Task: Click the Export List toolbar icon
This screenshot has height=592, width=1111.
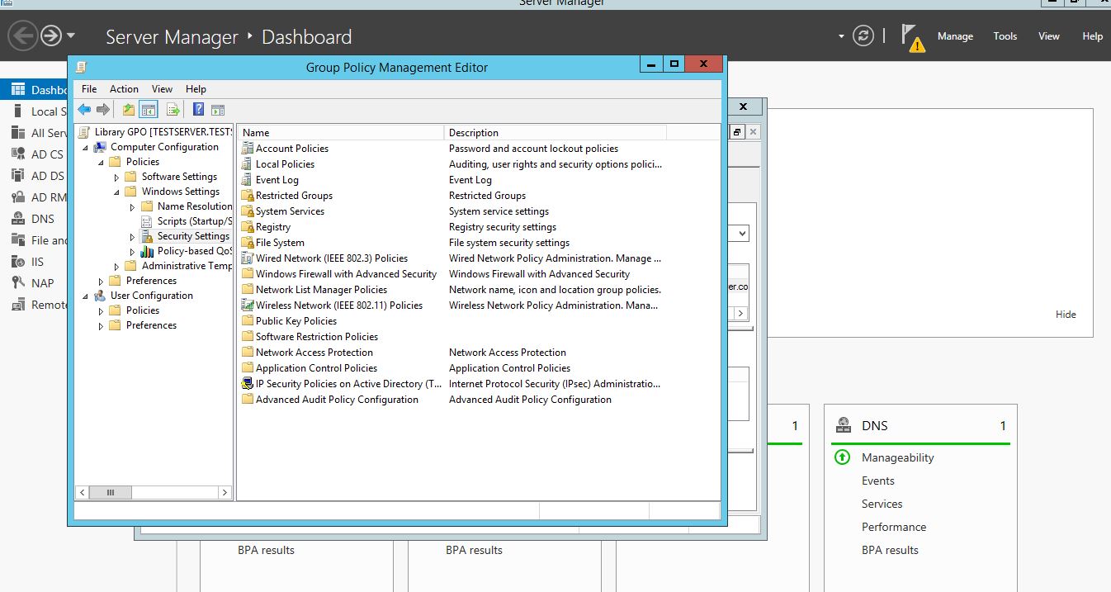Action: (173, 109)
